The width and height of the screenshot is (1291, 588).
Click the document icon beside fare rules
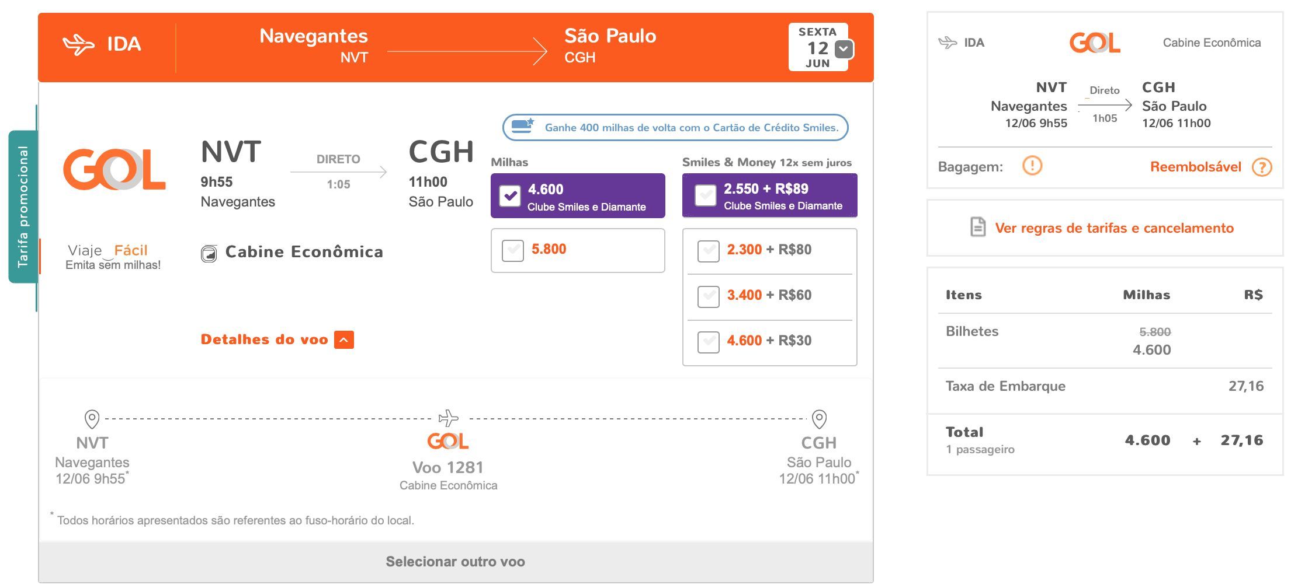click(978, 227)
